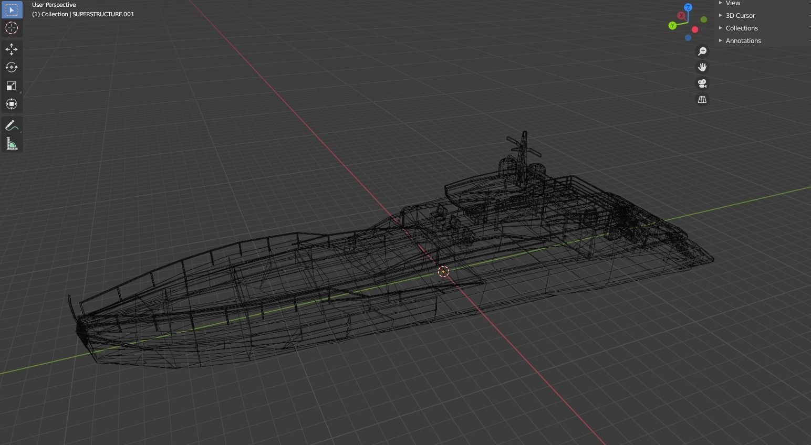Choose the Move tool
Image resolution: width=811 pixels, height=445 pixels.
[x=12, y=49]
